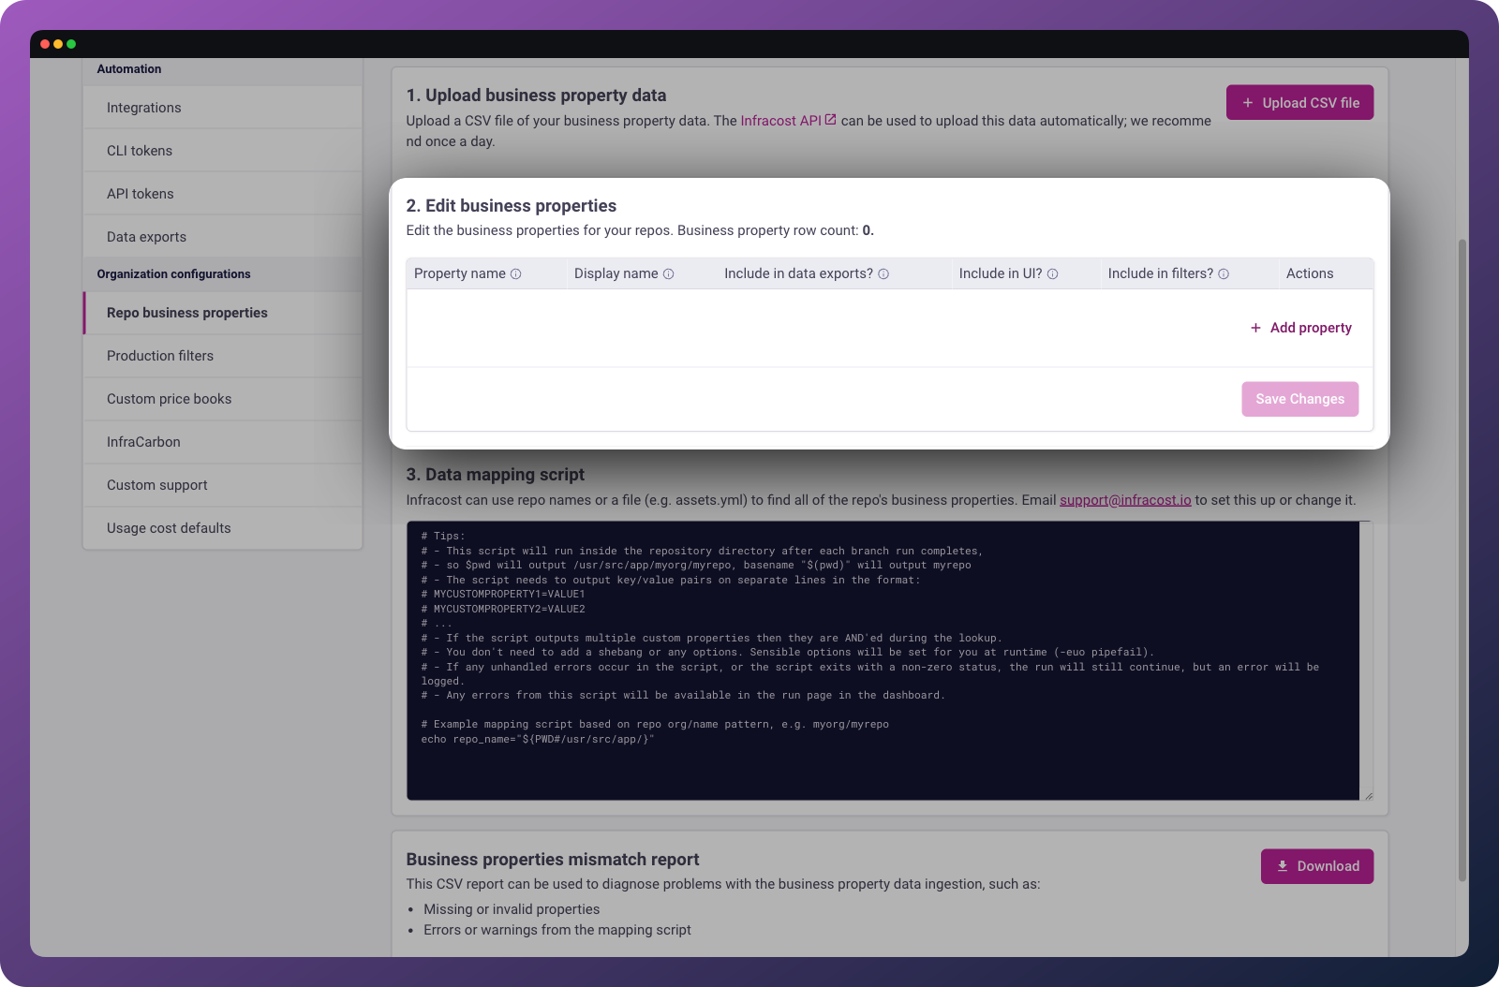
Task: Click the info icon beside Property name
Action: (x=514, y=273)
